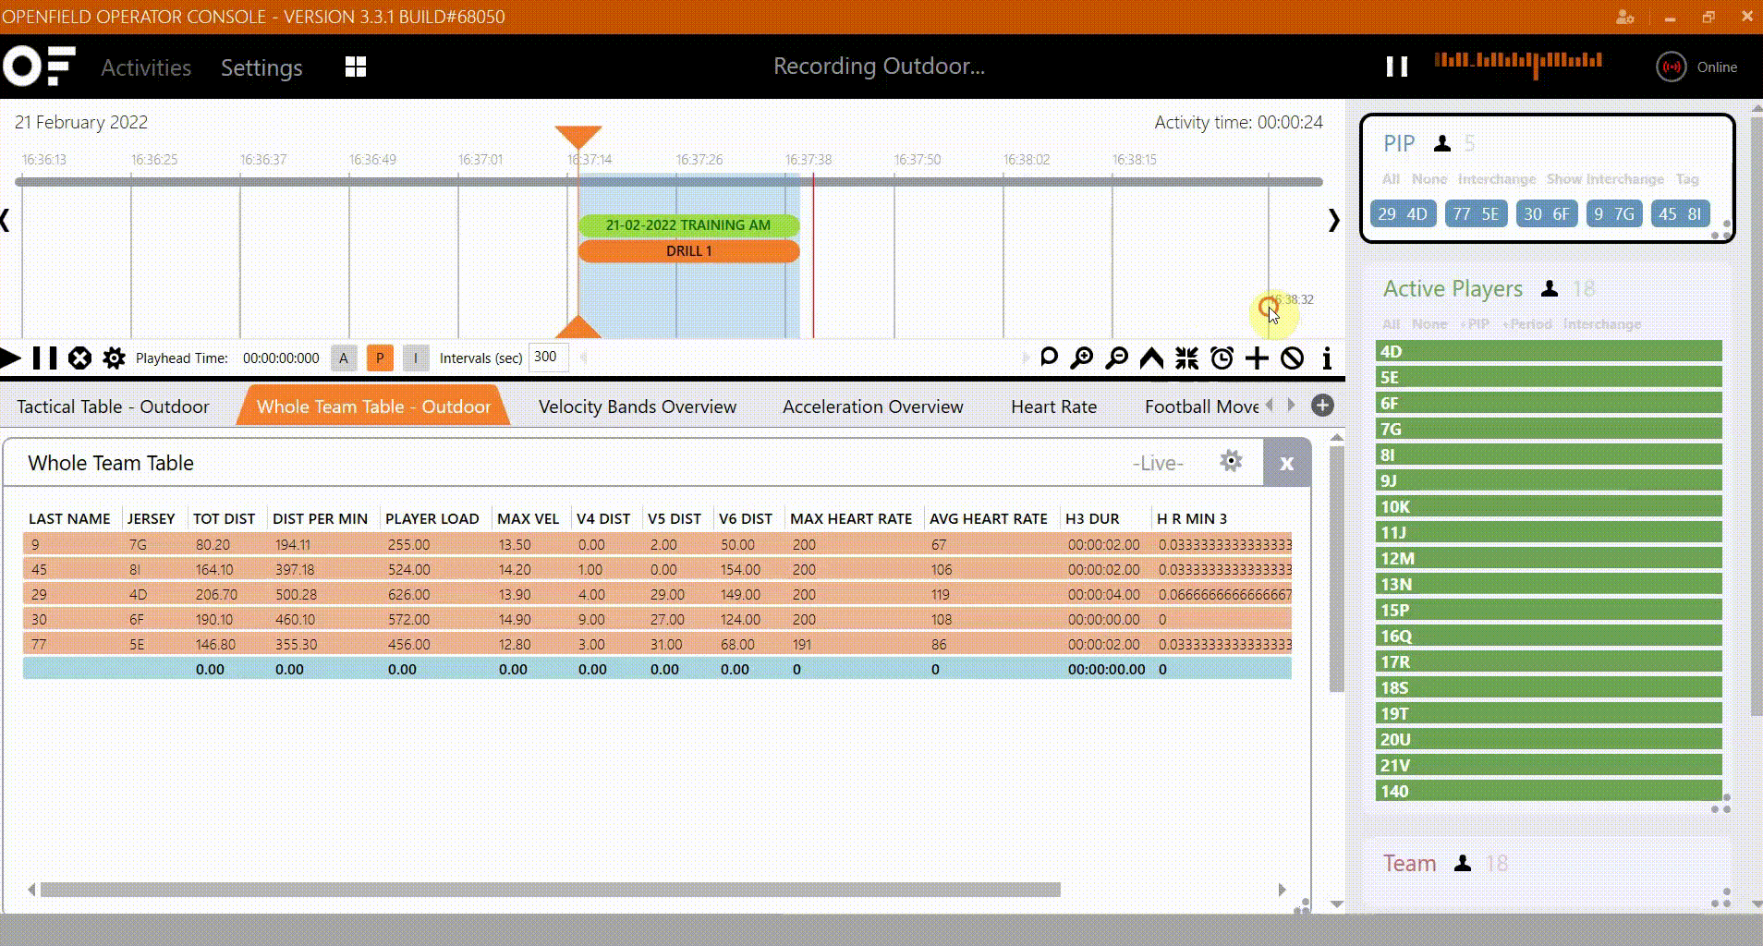Image resolution: width=1763 pixels, height=946 pixels.
Task: Select active player bar 4D
Action: pyautogui.click(x=1549, y=351)
